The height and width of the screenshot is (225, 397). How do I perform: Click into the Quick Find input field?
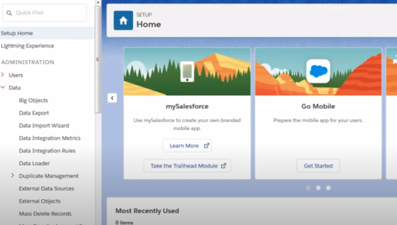44,13
